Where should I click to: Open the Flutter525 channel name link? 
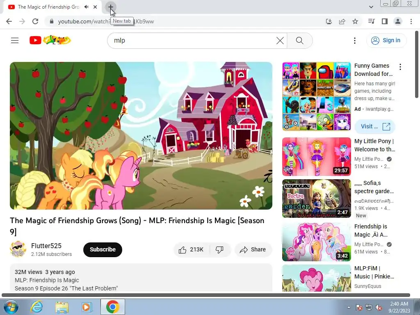pyautogui.click(x=46, y=246)
